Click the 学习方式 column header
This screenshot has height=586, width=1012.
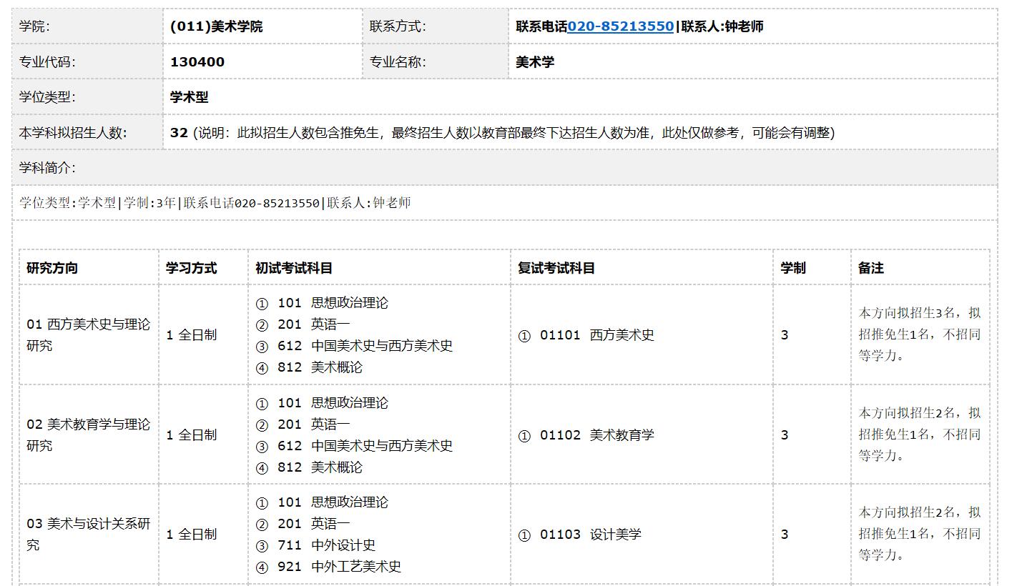pos(191,268)
